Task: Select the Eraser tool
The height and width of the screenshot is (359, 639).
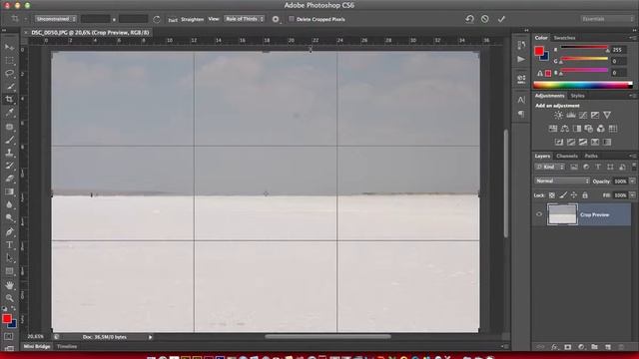Action: click(9, 179)
